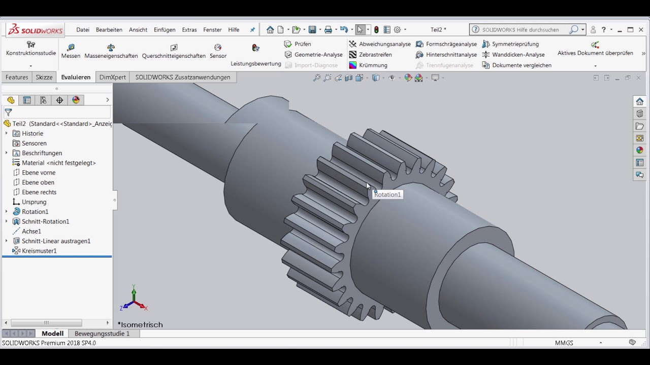The height and width of the screenshot is (365, 650).
Task: Toggle Zebrastreifen display
Action: [x=370, y=55]
